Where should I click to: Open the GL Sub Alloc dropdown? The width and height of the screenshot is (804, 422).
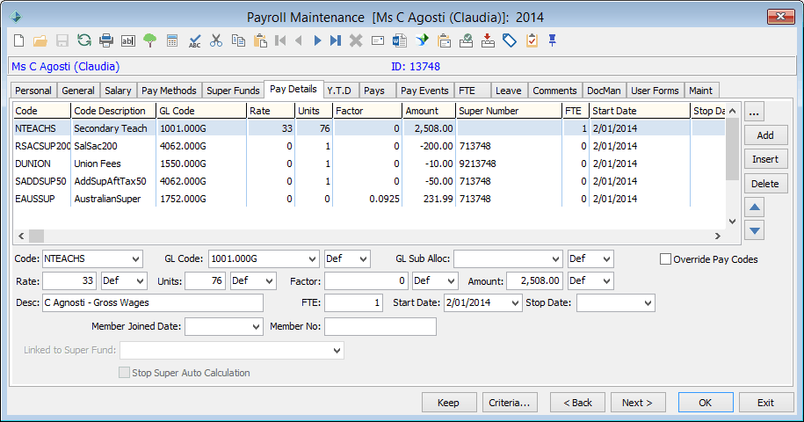pyautogui.click(x=555, y=259)
